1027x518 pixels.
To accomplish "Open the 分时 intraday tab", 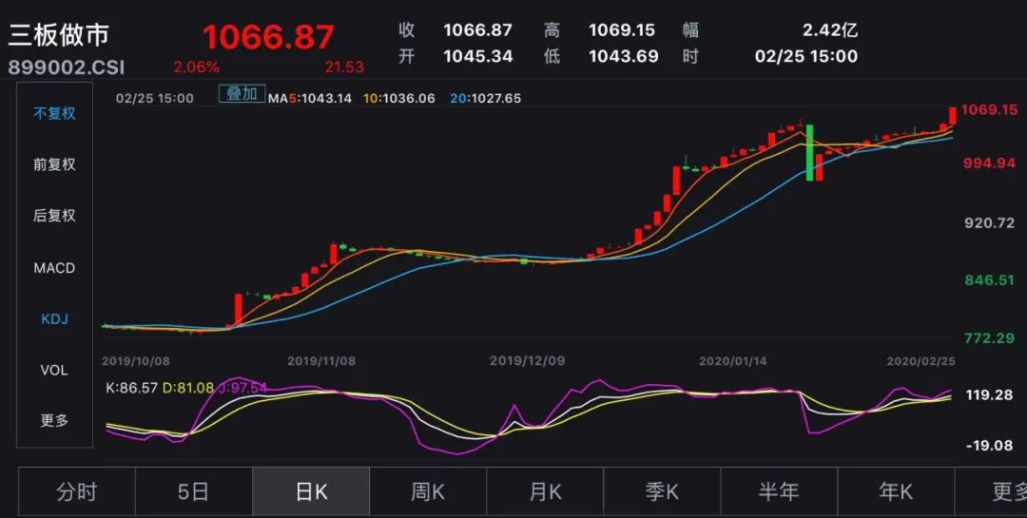I will pos(77,491).
